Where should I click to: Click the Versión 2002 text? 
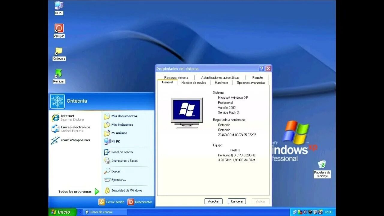[227, 107]
